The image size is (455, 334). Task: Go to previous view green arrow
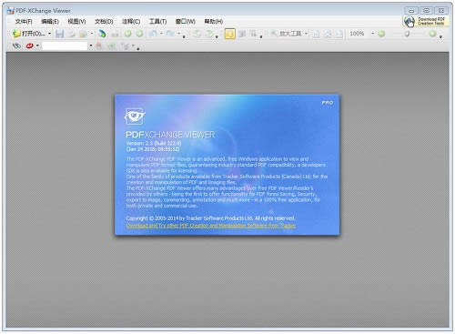[x=127, y=34]
